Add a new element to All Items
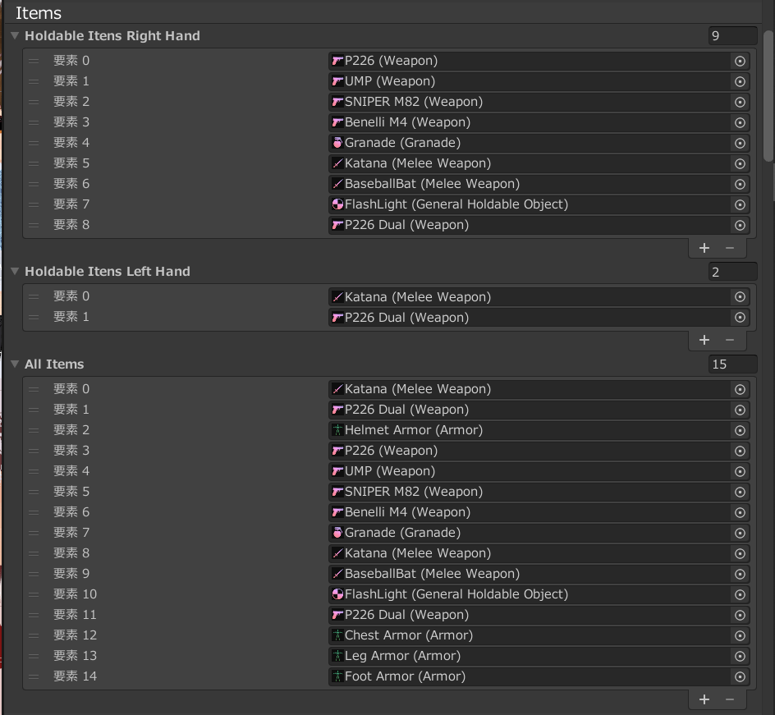 pyautogui.click(x=704, y=699)
